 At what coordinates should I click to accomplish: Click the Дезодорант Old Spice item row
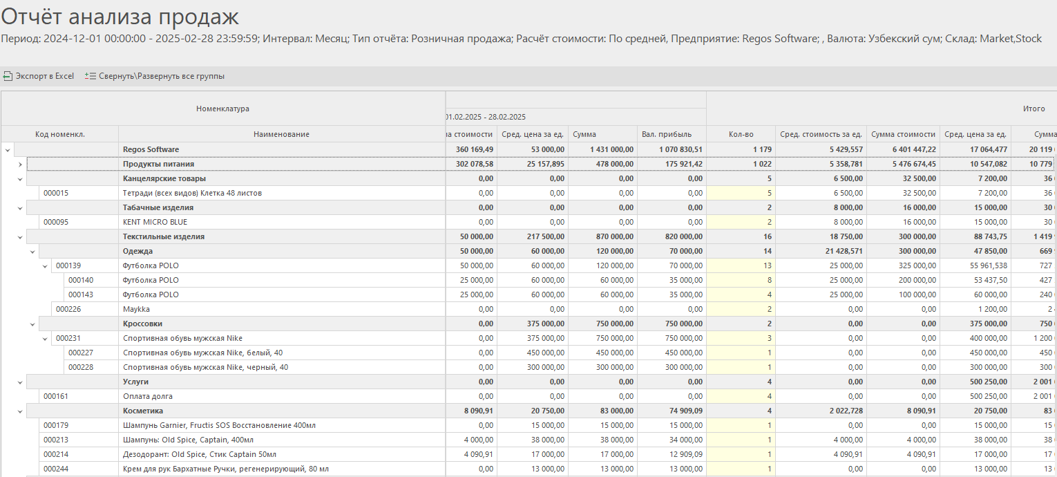pos(199,454)
